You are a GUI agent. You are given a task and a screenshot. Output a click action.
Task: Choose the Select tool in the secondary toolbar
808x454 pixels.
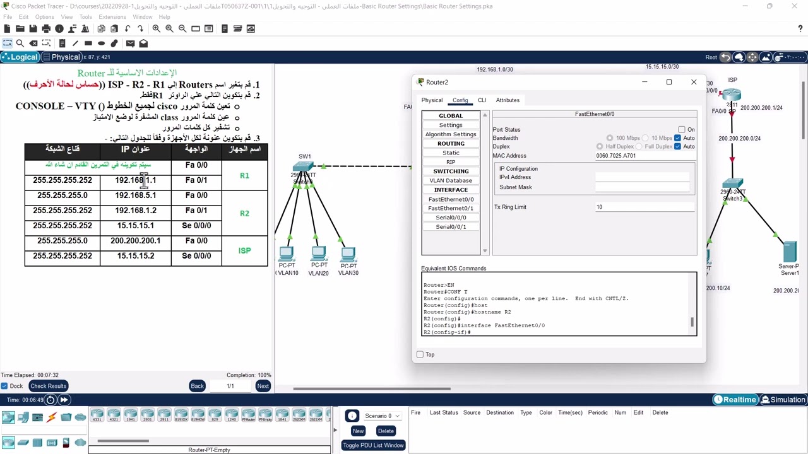[x=7, y=43]
